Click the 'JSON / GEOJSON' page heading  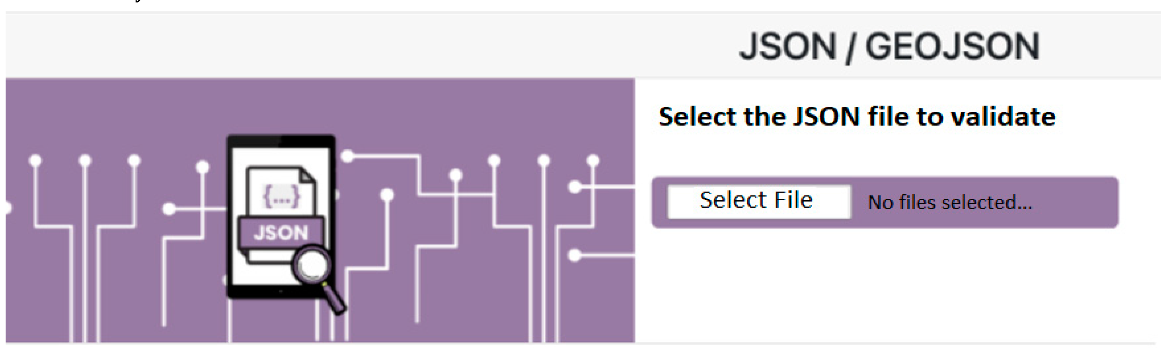889,46
